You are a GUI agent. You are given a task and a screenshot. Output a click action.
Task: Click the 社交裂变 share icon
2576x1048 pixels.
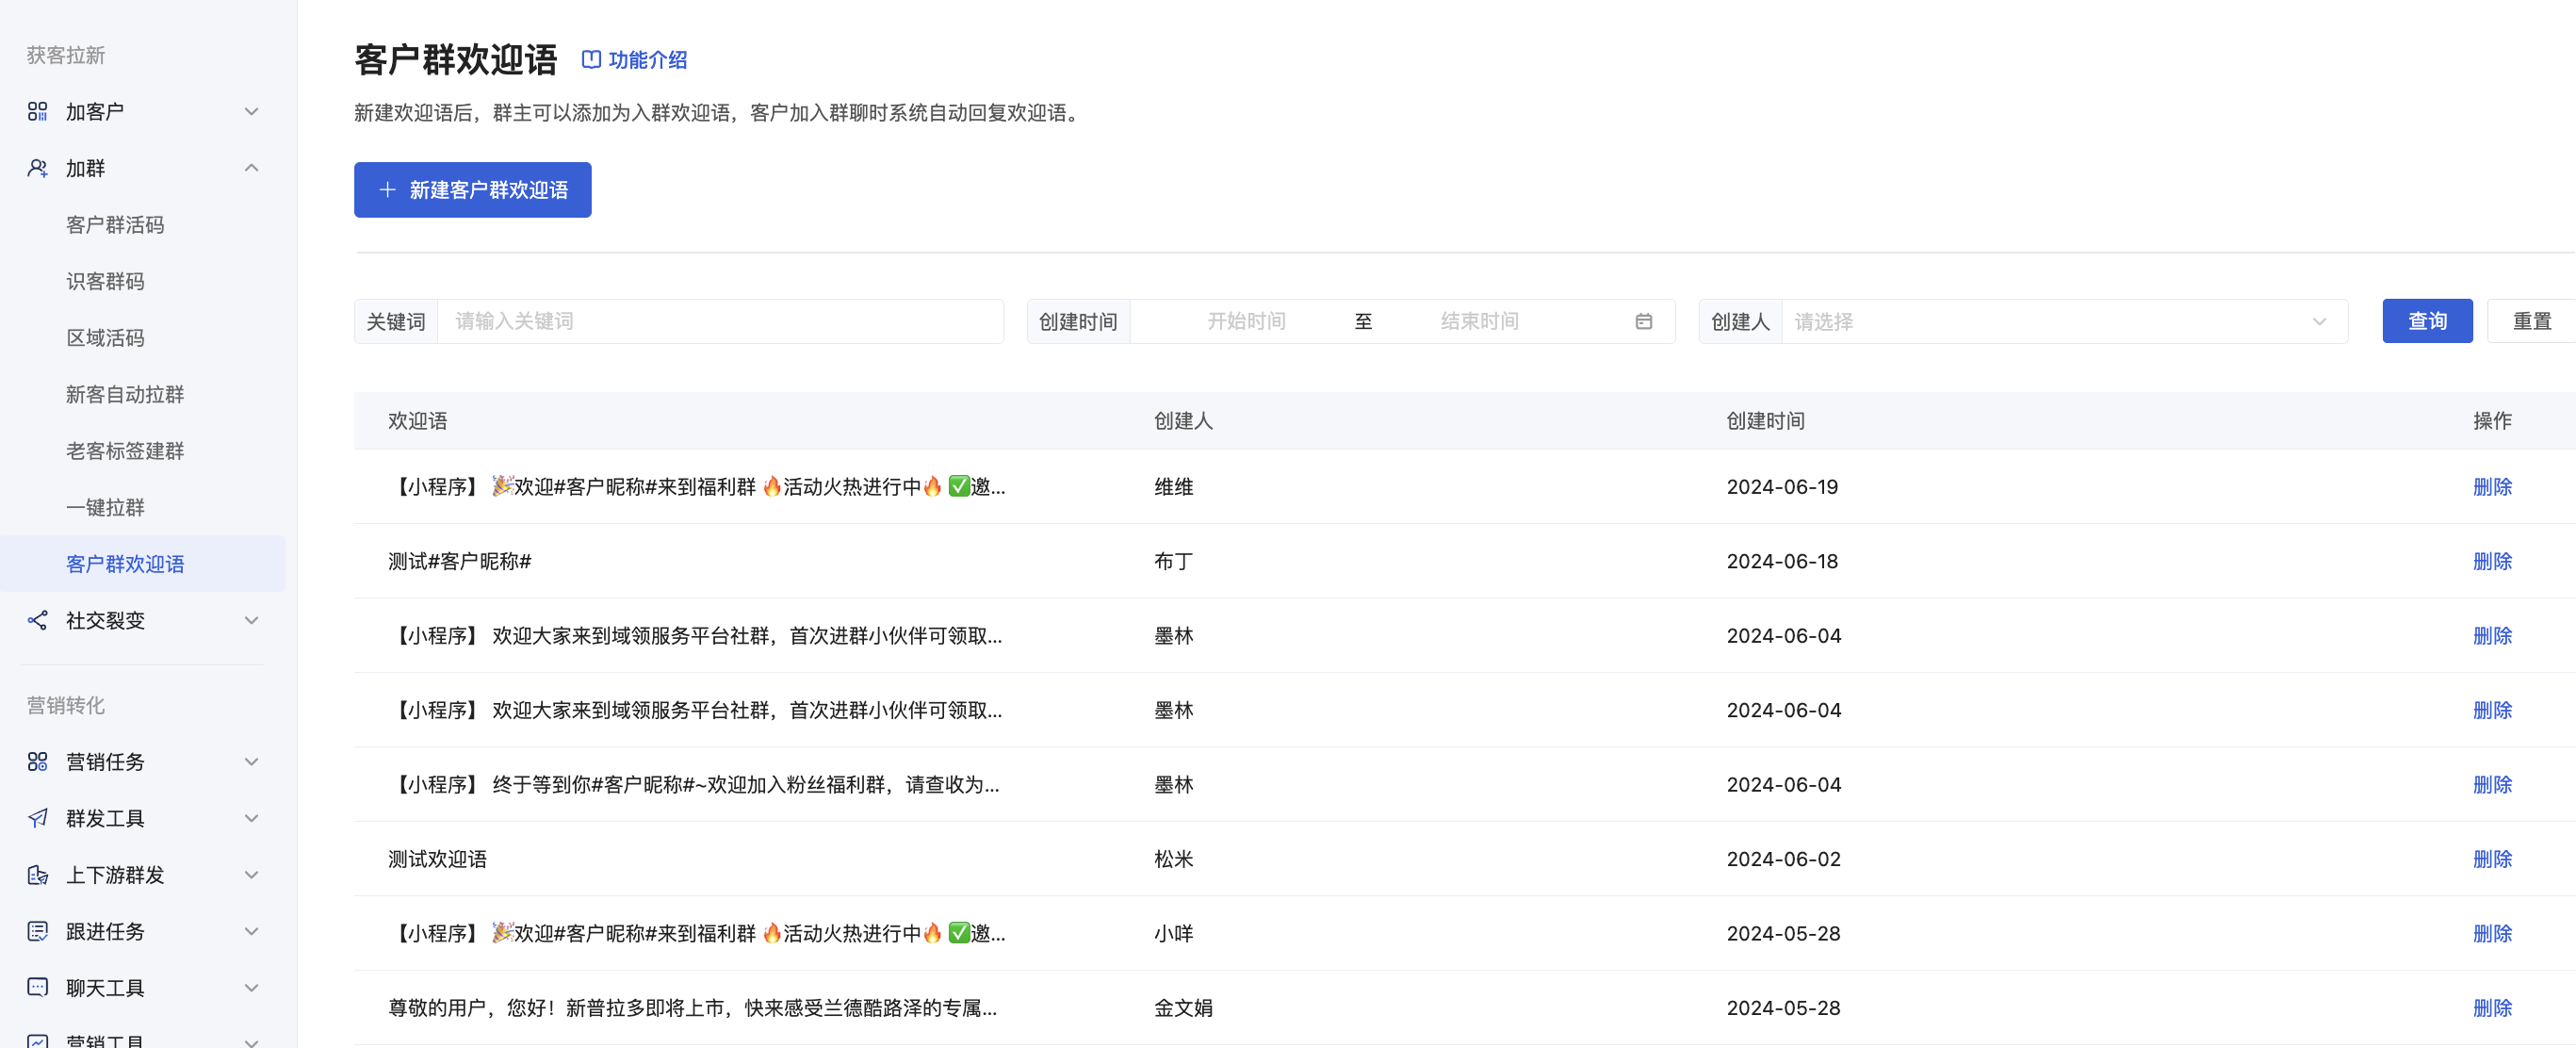(x=38, y=620)
